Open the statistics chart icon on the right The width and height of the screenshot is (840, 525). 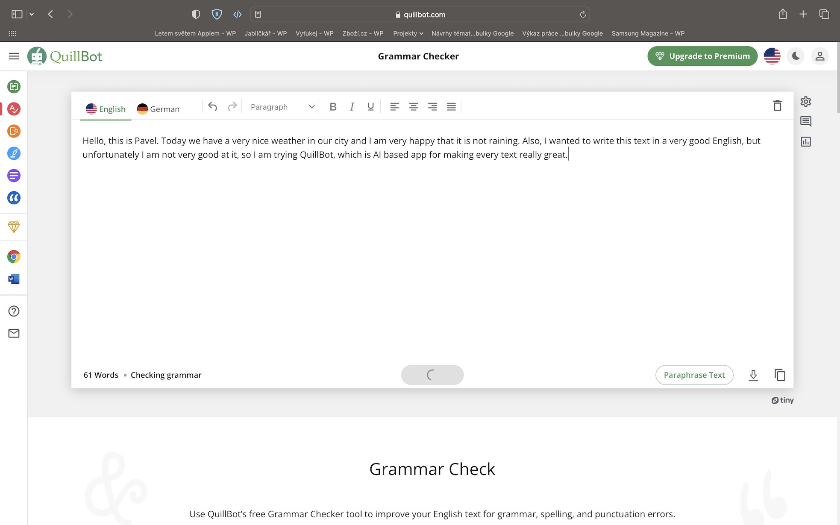tap(805, 142)
